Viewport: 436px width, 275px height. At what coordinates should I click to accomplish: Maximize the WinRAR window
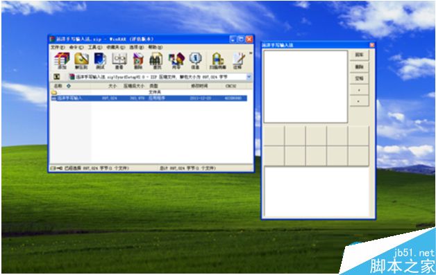click(241, 39)
